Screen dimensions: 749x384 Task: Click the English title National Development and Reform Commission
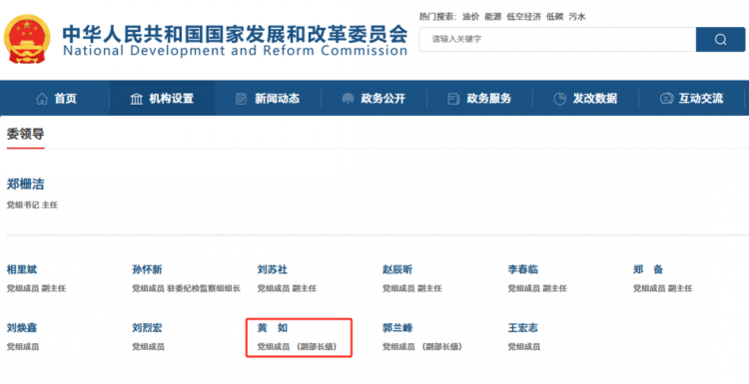point(235,51)
